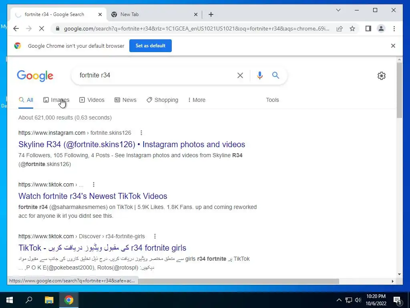410x308 pixels.
Task: Go back using the browser back arrow
Action: click(x=16, y=28)
